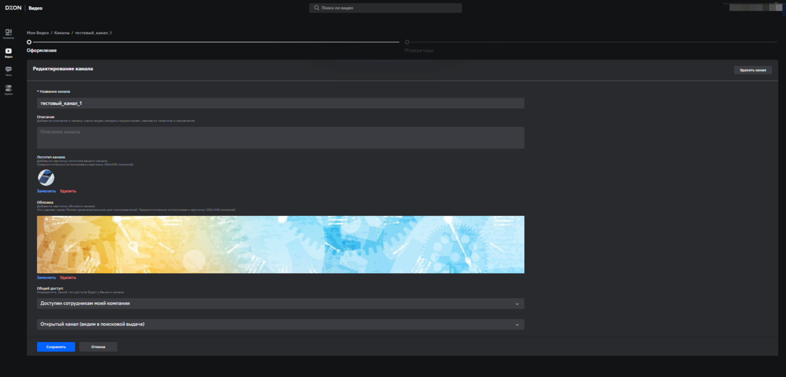The image size is (786, 377).
Task: Open the Доступен сотрудникам моей компании dropdown
Action: [x=280, y=304]
